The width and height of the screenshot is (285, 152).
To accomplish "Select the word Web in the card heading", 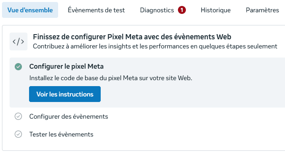I will (224, 37).
